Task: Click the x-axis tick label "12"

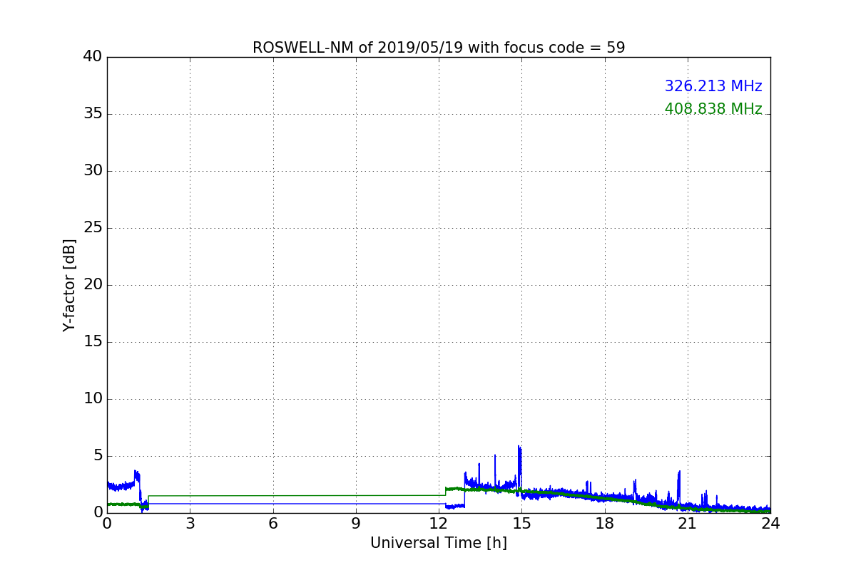Action: 439,524
